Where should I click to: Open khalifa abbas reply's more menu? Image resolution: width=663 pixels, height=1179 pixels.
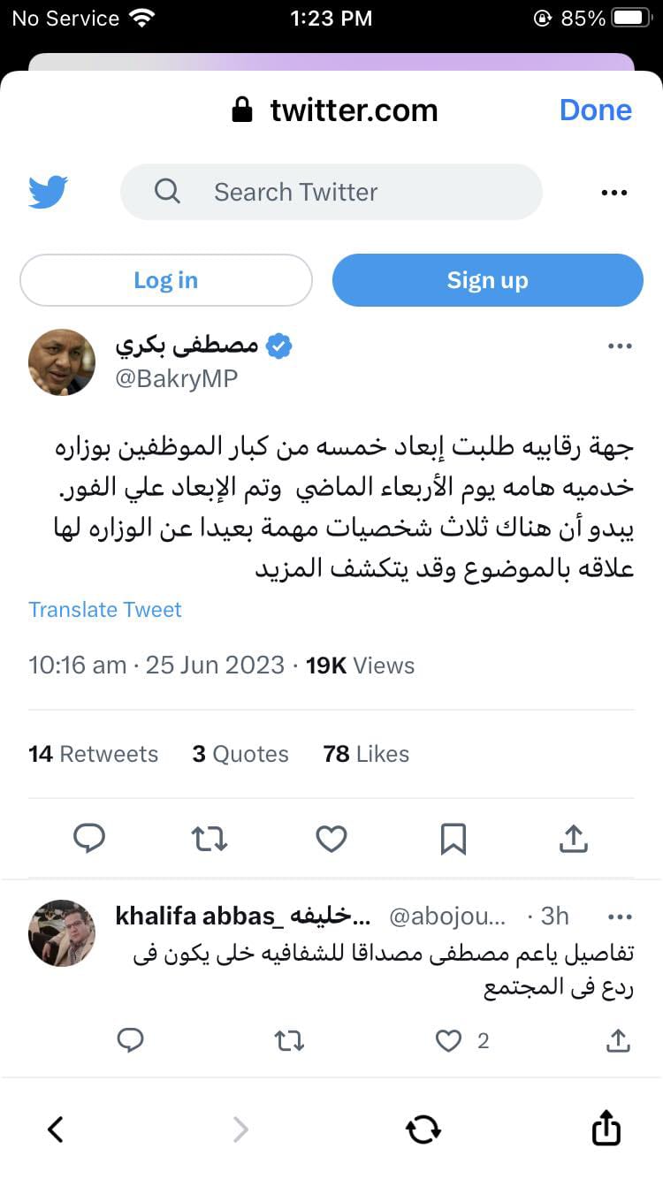[620, 916]
